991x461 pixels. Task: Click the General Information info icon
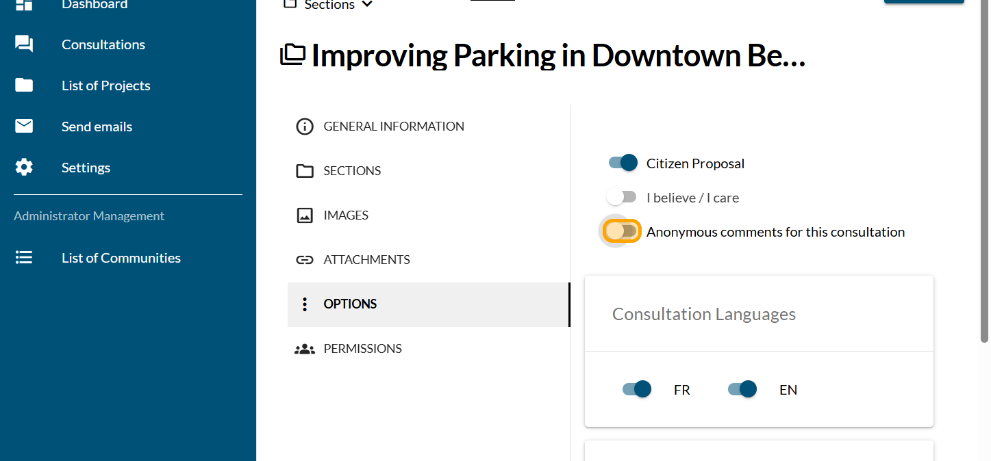coord(304,127)
